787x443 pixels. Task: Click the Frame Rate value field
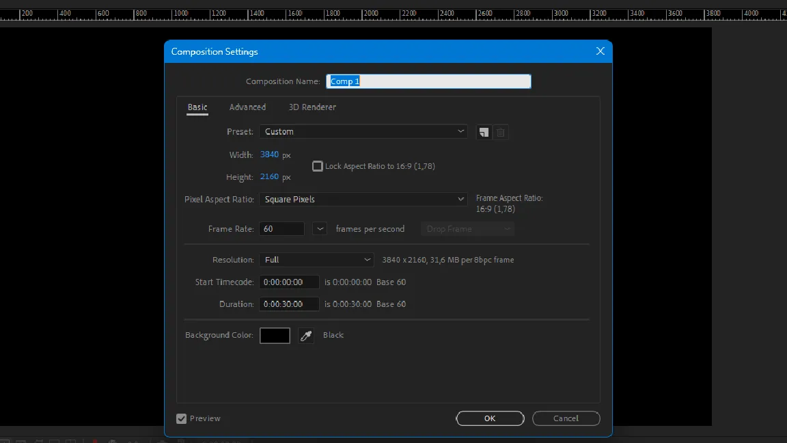click(x=281, y=229)
